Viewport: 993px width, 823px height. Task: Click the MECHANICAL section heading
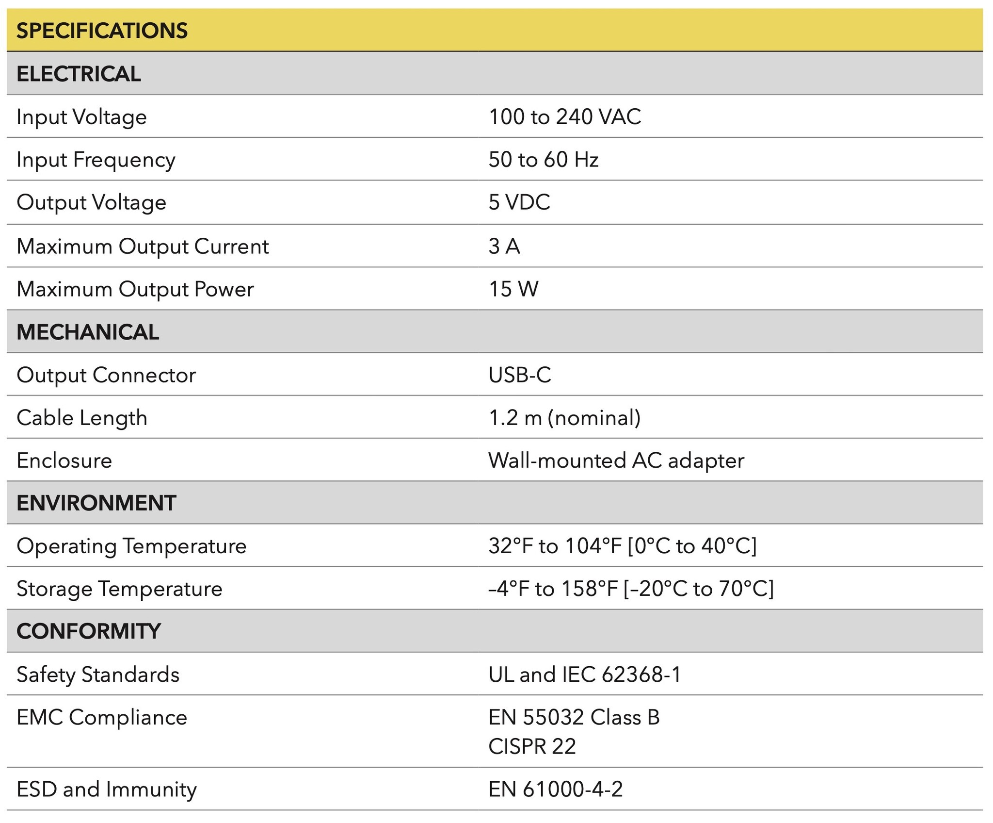88,332
